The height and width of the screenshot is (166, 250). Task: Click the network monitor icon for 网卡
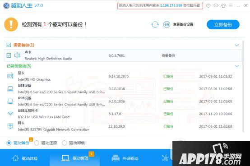pos(10,126)
